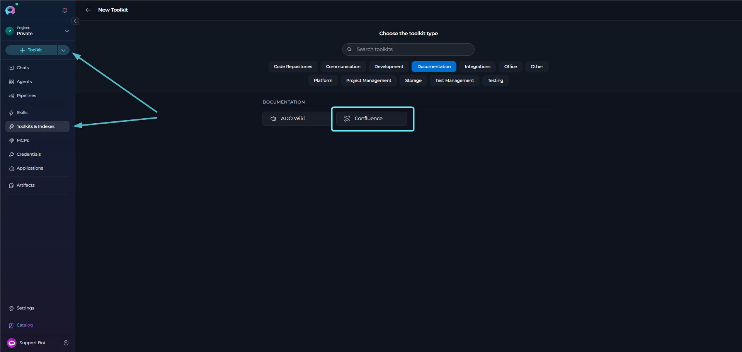742x352 pixels.
Task: Open notifications bell
Action: click(x=65, y=10)
